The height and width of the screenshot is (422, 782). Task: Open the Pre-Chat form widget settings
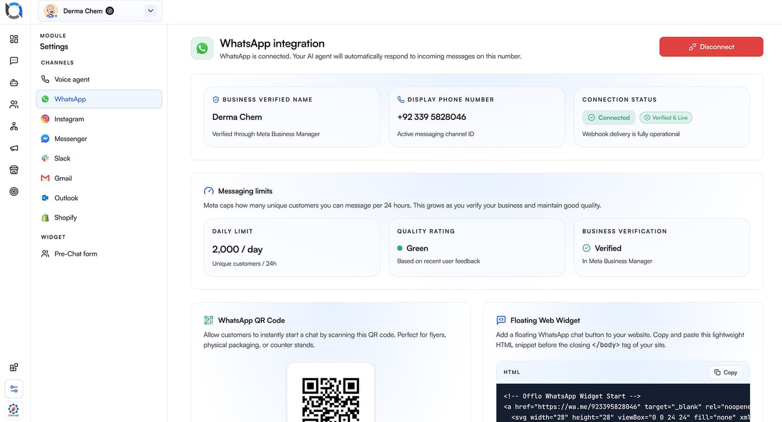(x=99, y=254)
